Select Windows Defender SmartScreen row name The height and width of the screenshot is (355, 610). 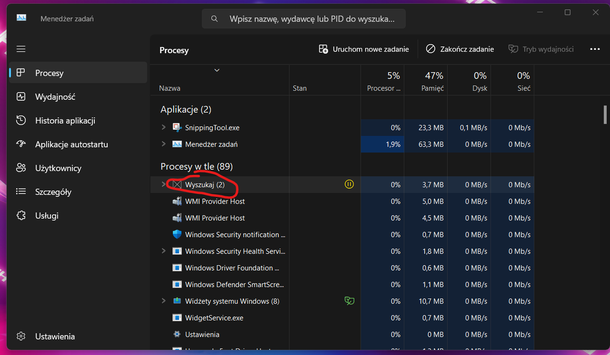[x=234, y=285]
